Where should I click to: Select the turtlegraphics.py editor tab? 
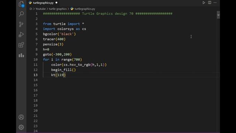(x=43, y=3)
